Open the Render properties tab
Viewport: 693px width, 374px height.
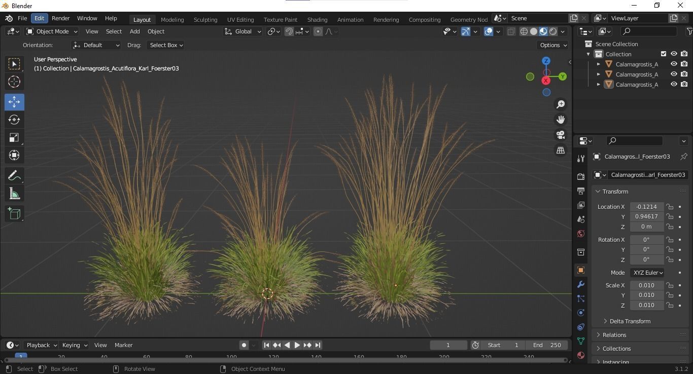point(581,177)
